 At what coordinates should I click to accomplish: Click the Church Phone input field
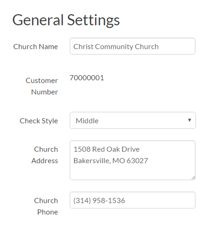point(133,200)
